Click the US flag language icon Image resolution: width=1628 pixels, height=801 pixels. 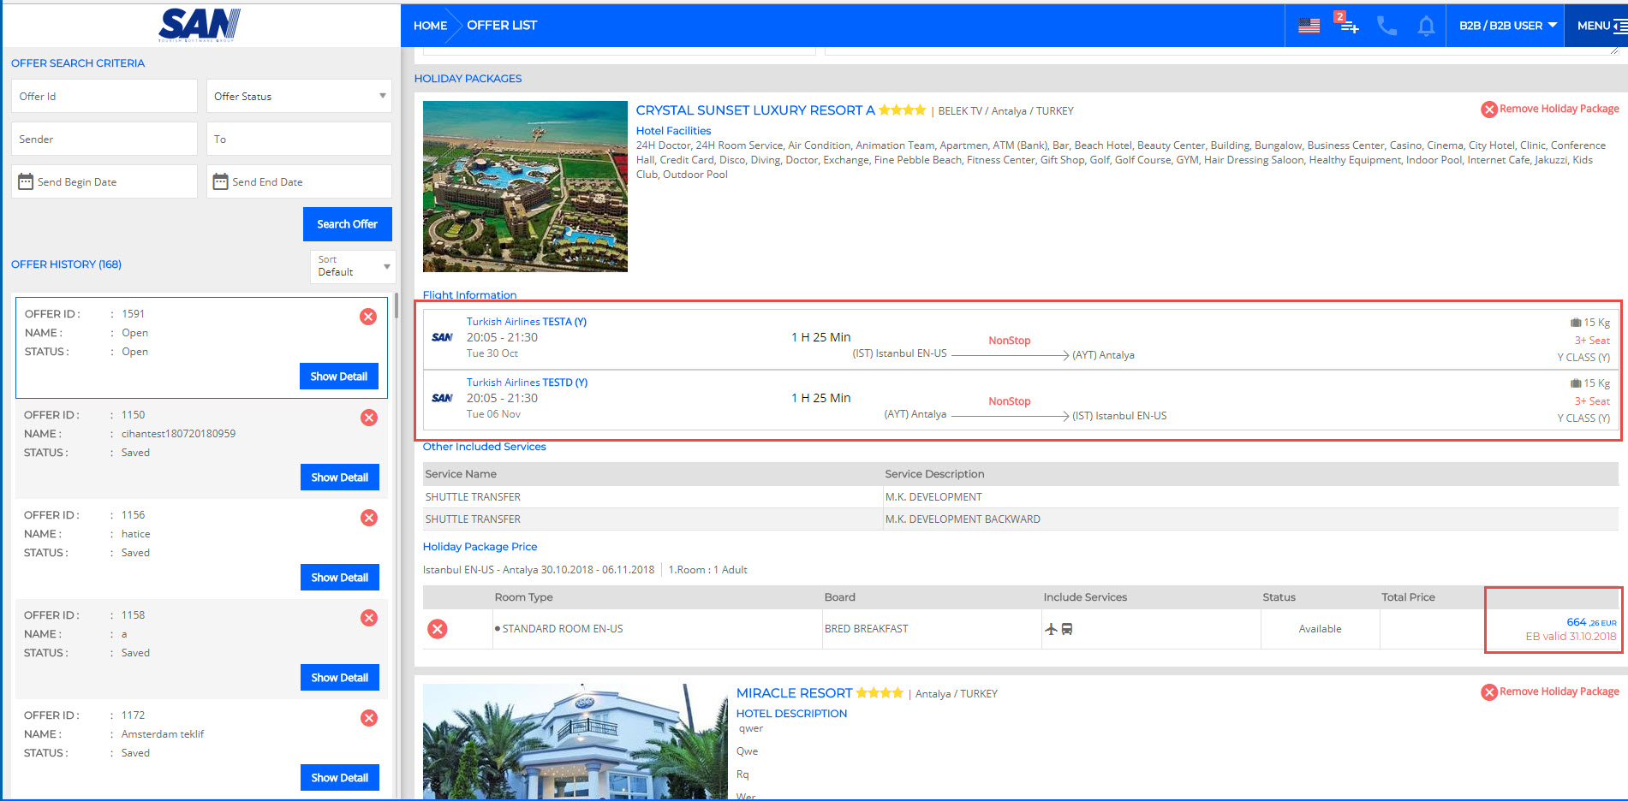point(1309,26)
